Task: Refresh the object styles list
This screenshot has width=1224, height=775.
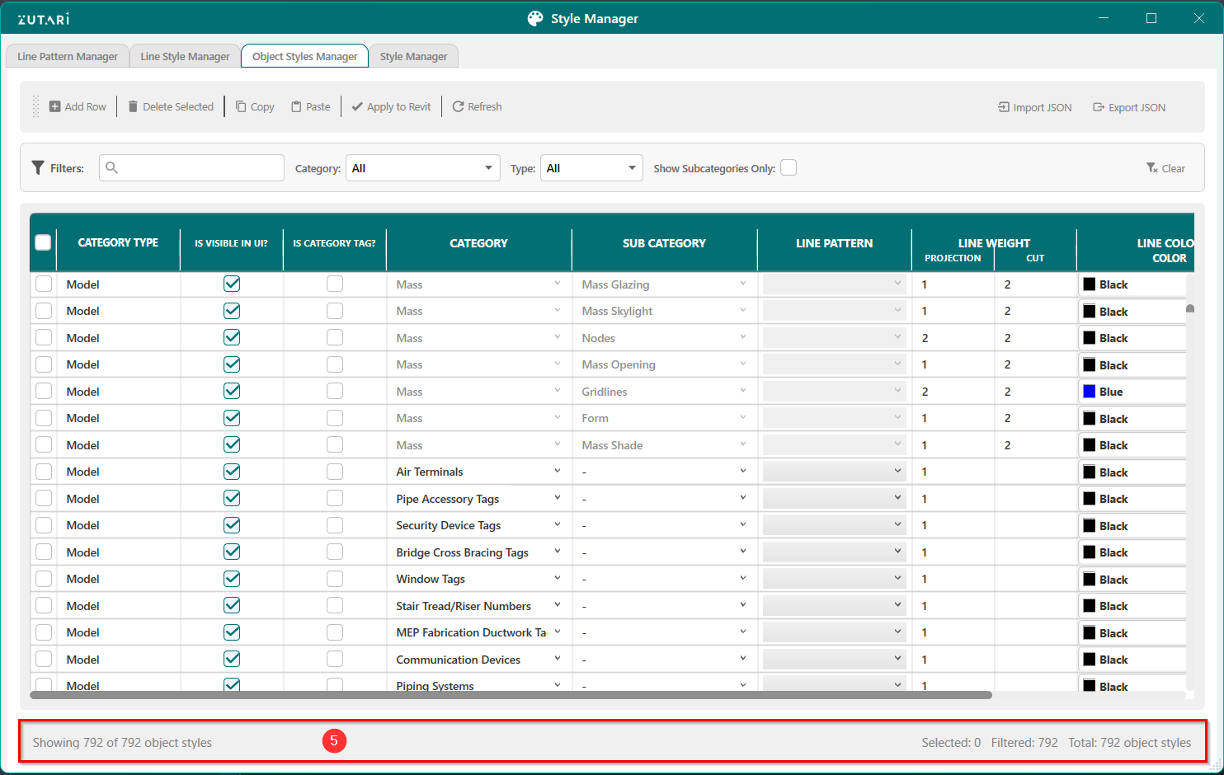Action: (477, 106)
